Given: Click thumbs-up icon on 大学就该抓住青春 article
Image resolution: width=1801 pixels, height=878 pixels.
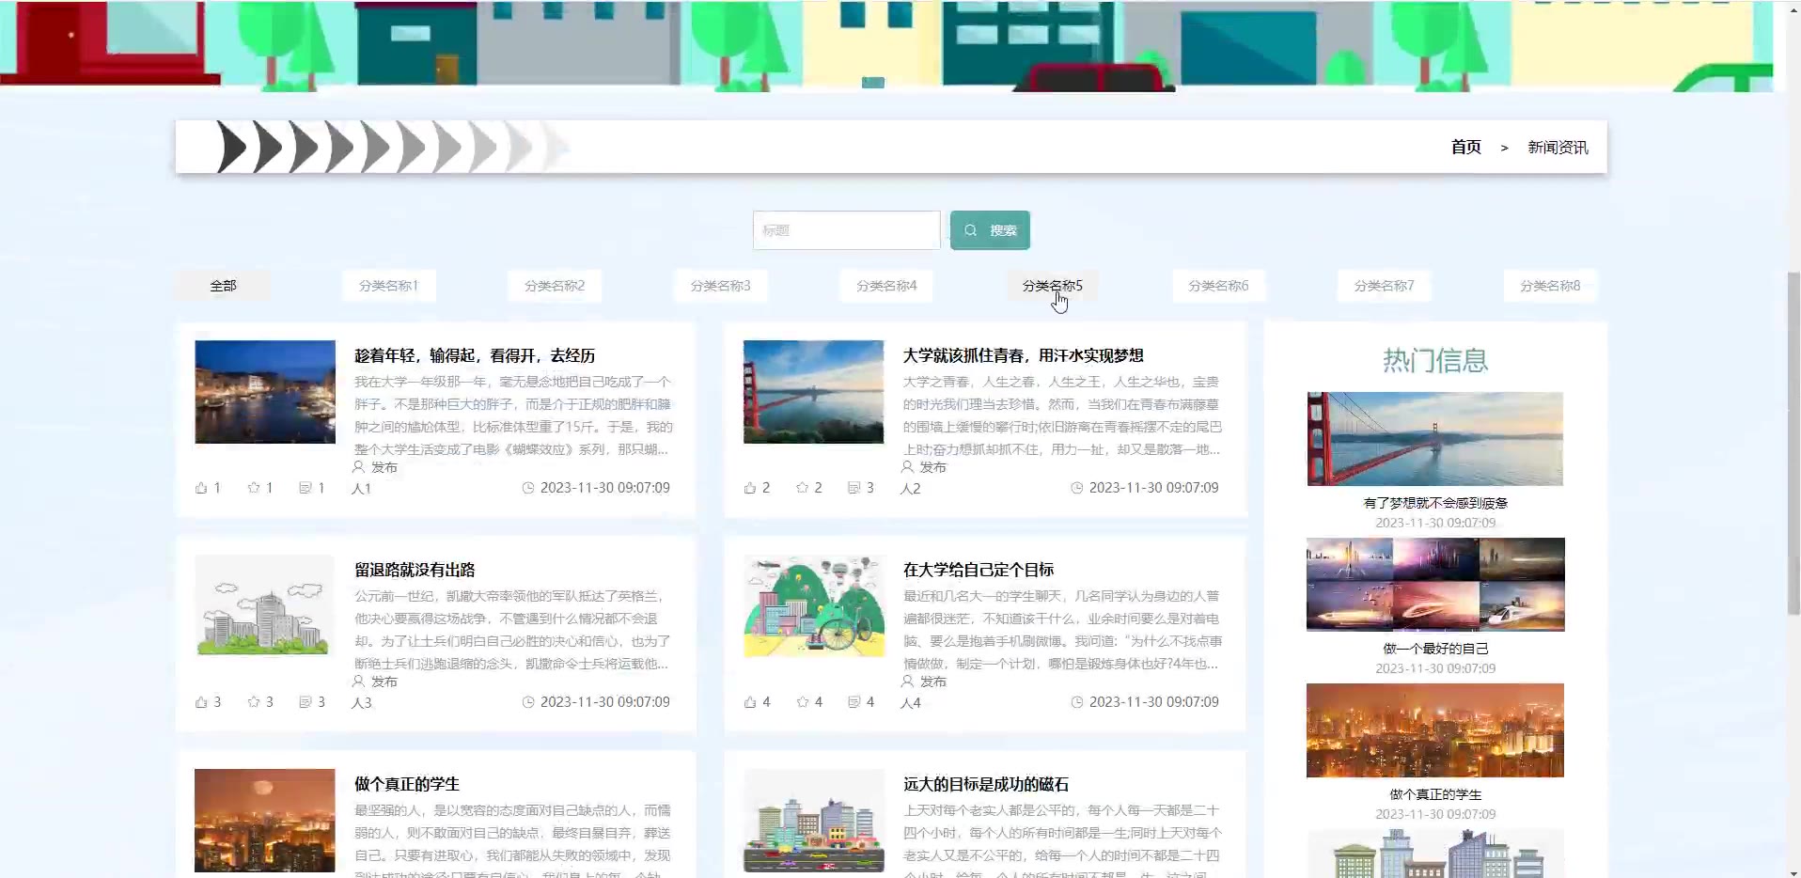Looking at the screenshot, I should [x=750, y=488].
